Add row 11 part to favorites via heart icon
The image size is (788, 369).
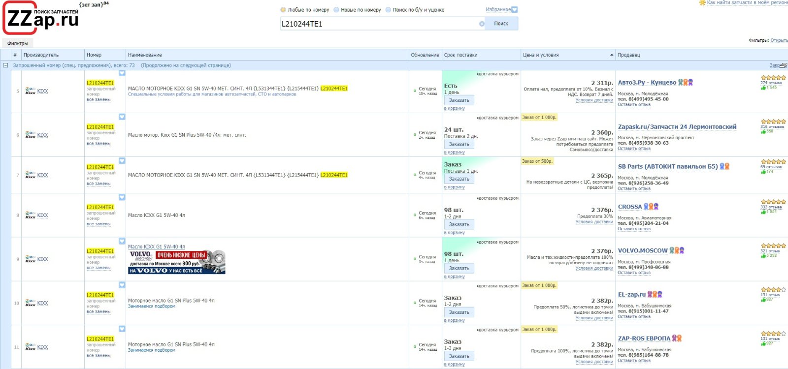tap(122, 329)
